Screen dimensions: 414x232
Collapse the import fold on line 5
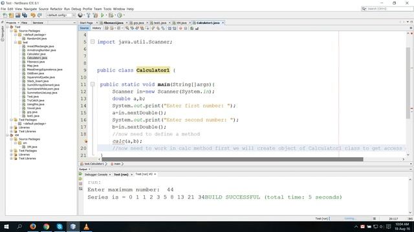(x=93, y=41)
